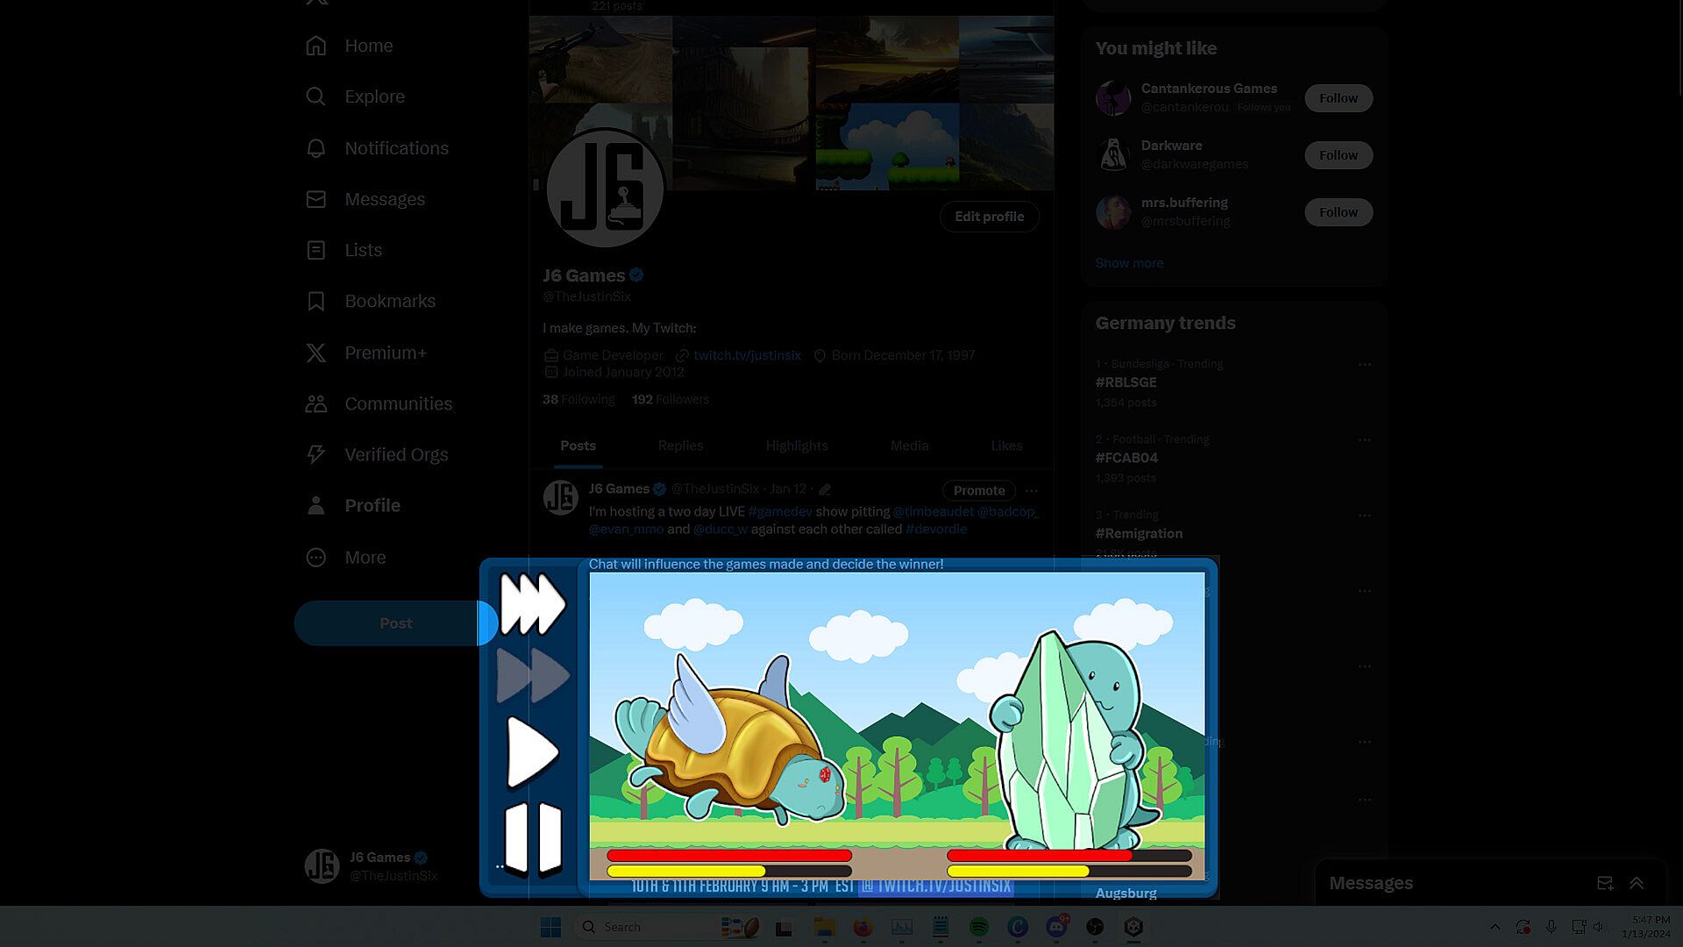The image size is (1683, 947).
Task: Open Communities from the sidebar
Action: click(316, 403)
